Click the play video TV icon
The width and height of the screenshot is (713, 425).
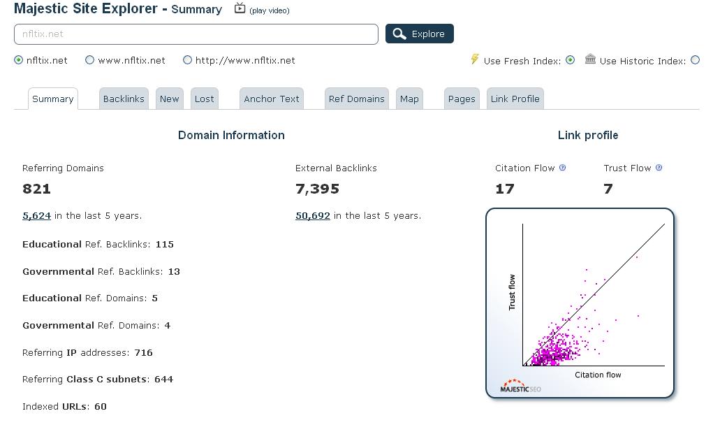click(240, 8)
